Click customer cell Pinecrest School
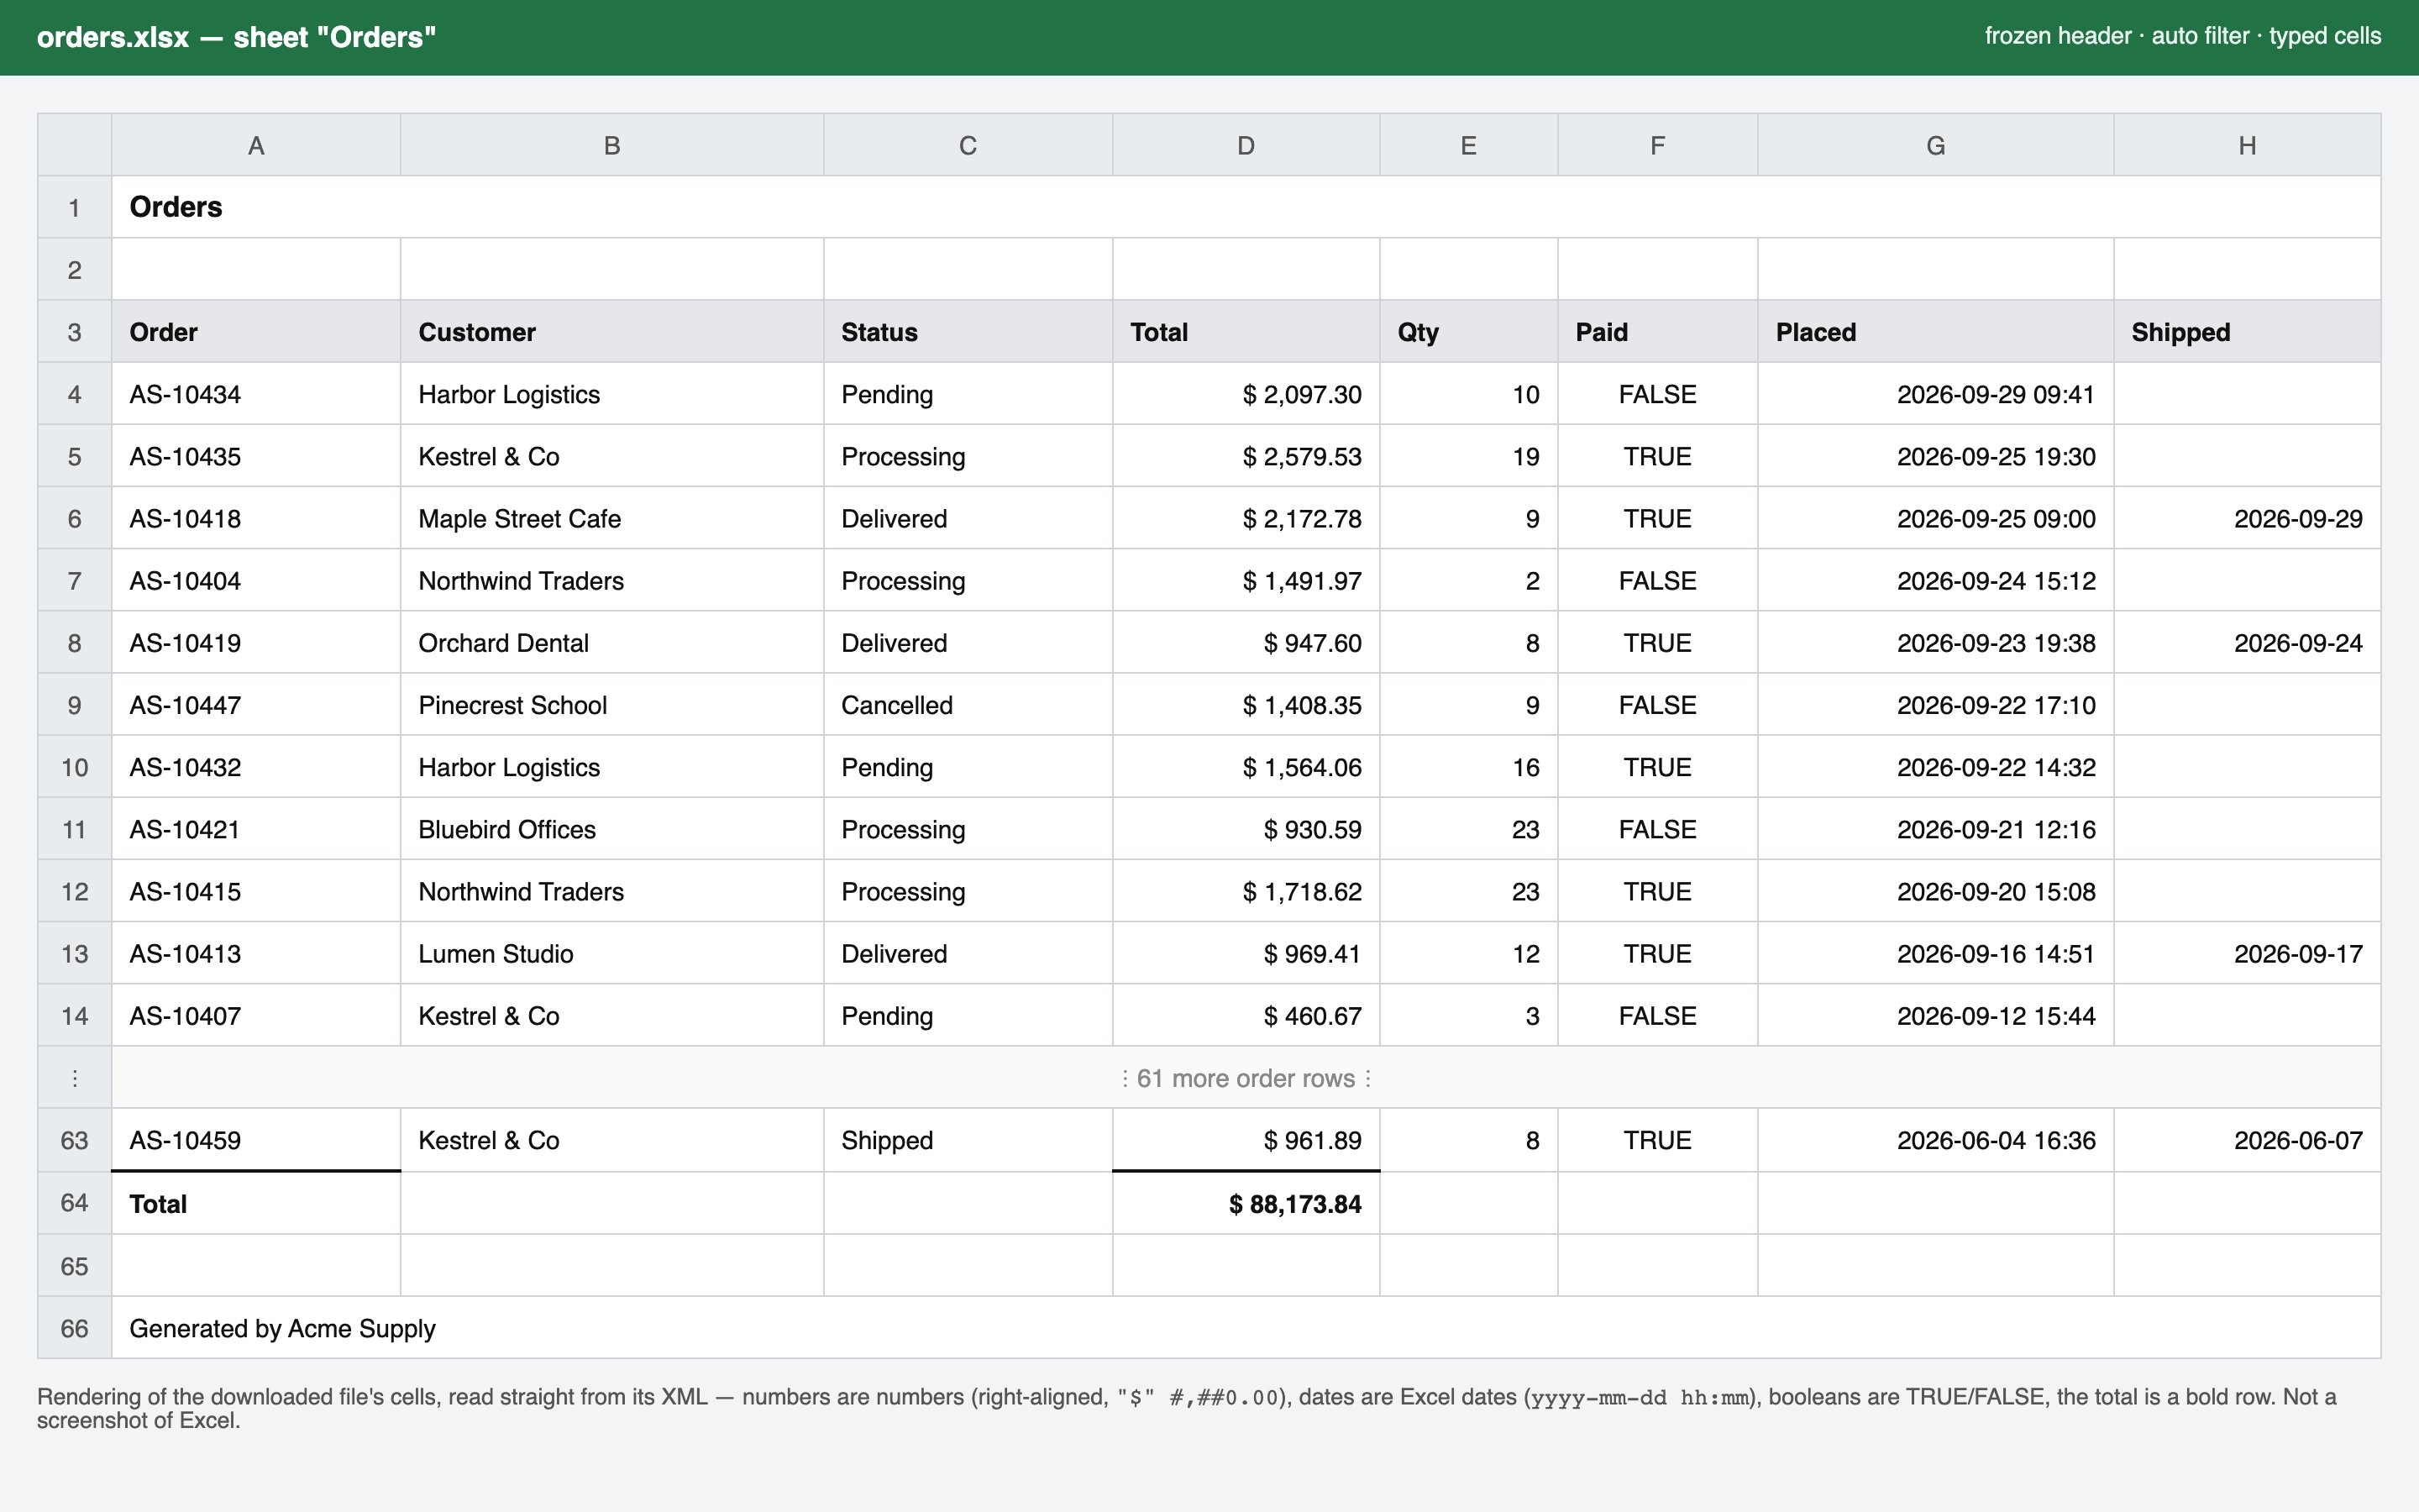The width and height of the screenshot is (2419, 1512). point(611,705)
